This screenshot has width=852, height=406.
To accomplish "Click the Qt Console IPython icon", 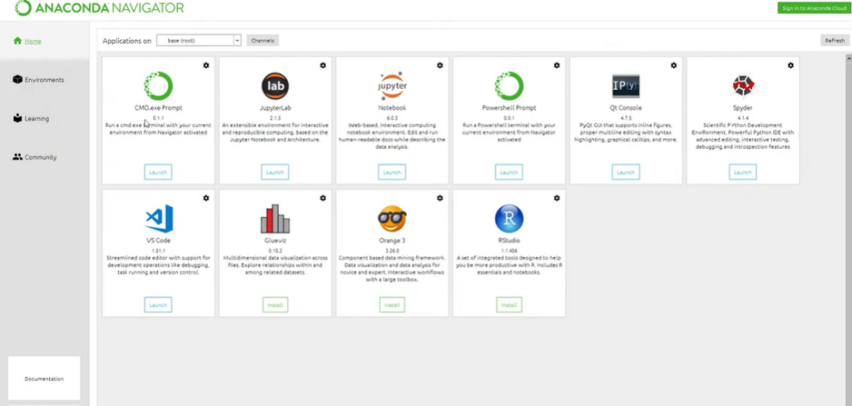I will coord(626,86).
